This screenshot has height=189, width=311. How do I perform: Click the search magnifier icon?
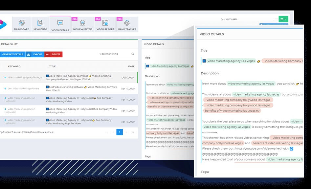click(x=132, y=54)
